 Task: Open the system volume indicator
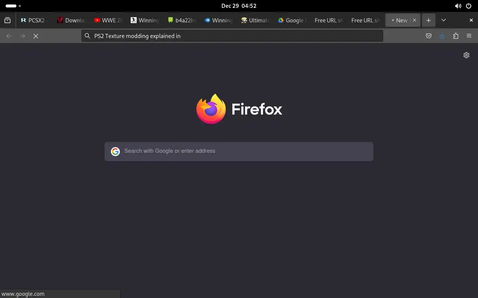[458, 6]
